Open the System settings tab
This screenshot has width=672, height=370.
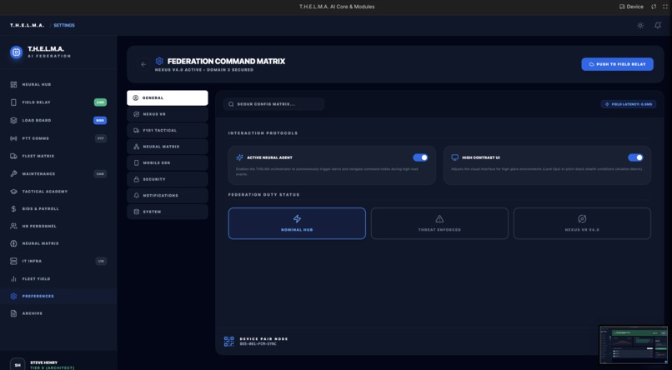(168, 212)
